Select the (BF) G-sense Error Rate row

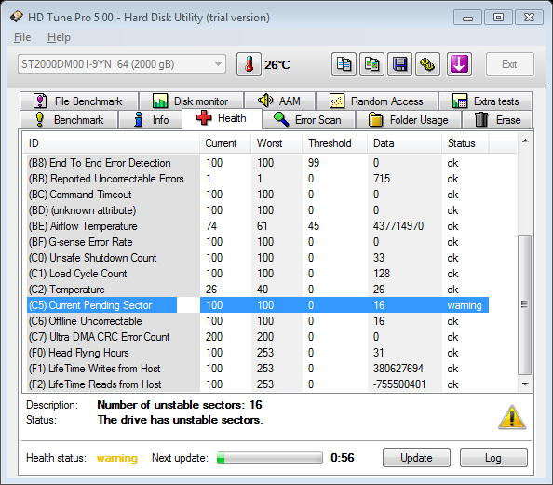click(258, 242)
